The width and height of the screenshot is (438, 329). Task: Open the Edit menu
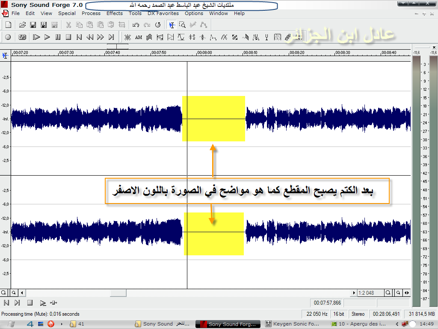click(x=30, y=13)
